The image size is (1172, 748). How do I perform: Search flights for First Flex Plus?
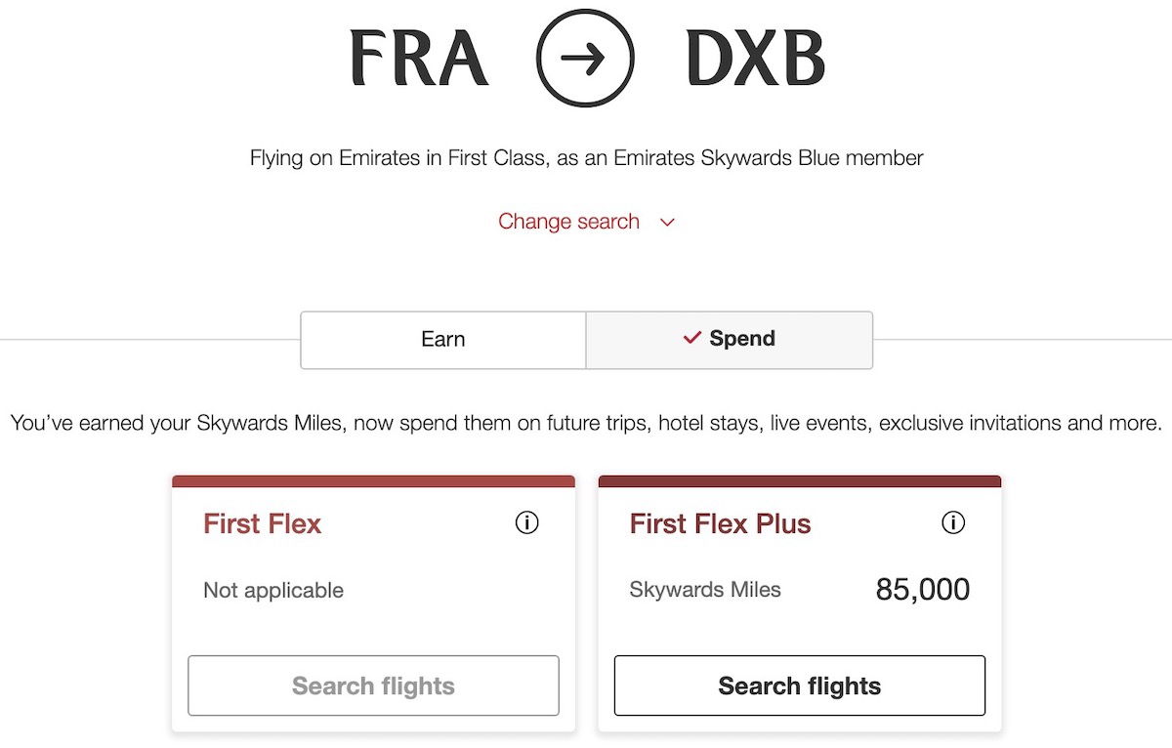800,686
